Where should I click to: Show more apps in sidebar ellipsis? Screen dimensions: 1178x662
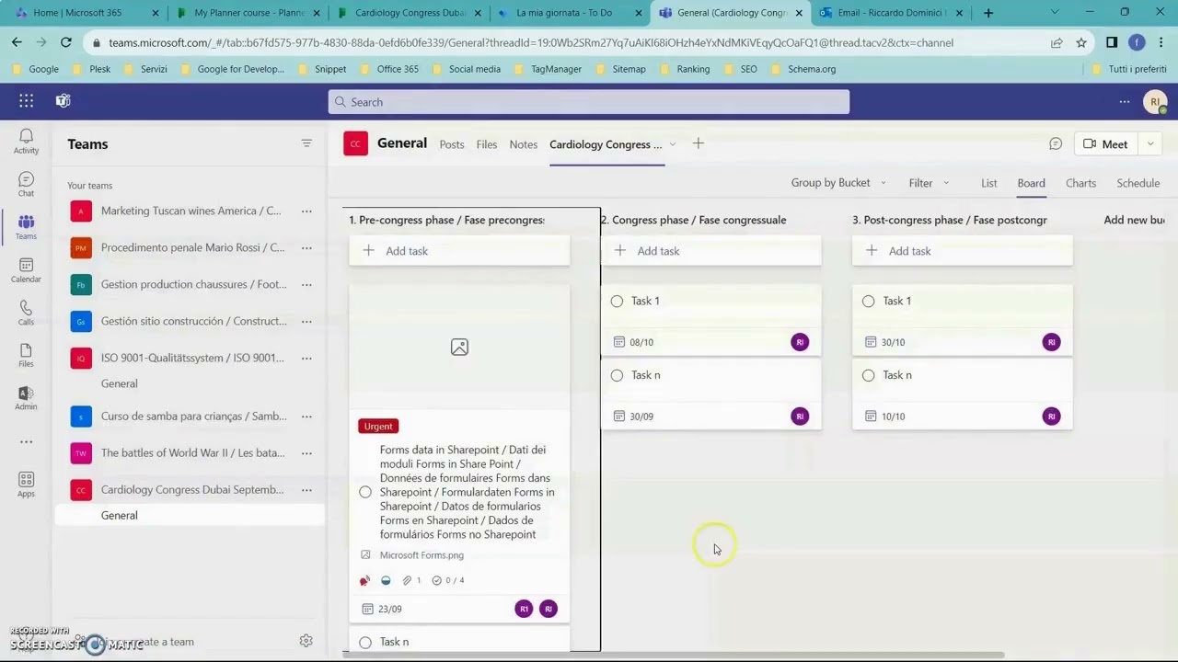[26, 441]
